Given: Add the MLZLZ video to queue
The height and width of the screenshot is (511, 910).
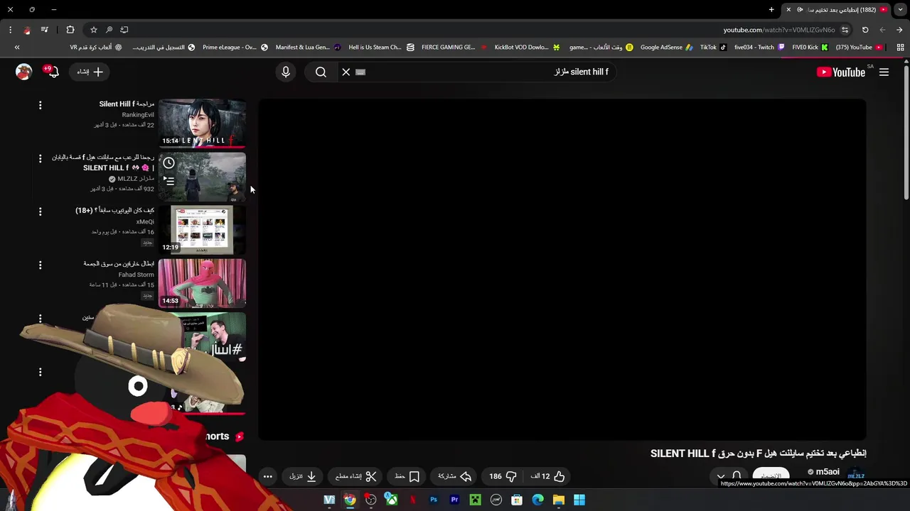Looking at the screenshot, I should coord(168,181).
